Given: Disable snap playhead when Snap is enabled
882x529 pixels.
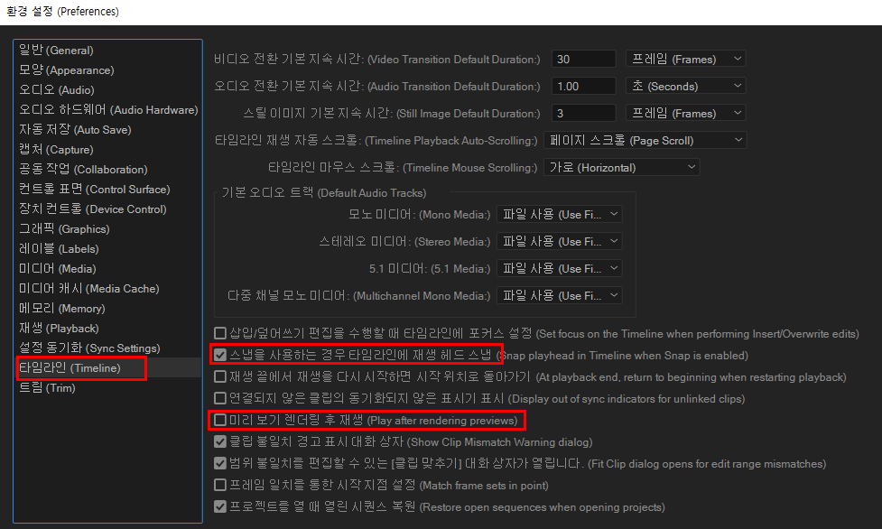Looking at the screenshot, I should pos(219,355).
